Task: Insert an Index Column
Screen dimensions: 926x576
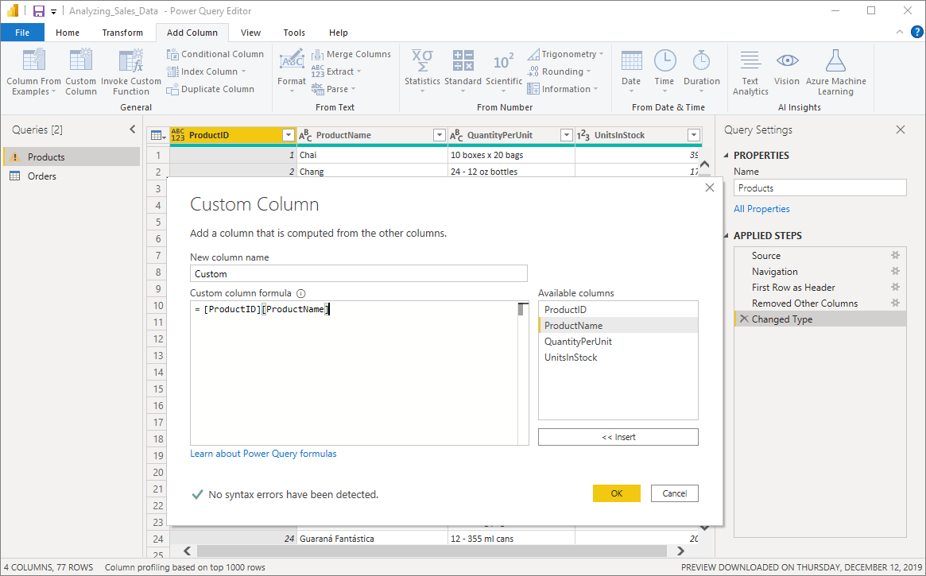Action: (x=203, y=71)
